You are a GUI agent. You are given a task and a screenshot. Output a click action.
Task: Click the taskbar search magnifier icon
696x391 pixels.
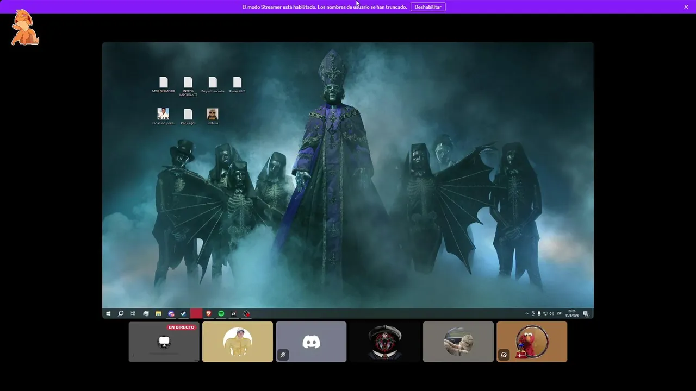pyautogui.click(x=121, y=313)
